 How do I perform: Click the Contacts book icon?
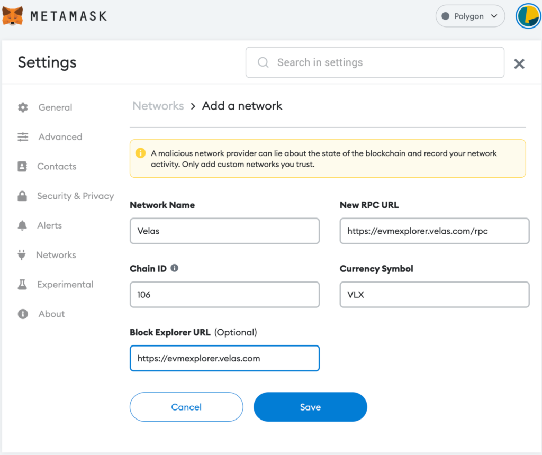click(22, 167)
